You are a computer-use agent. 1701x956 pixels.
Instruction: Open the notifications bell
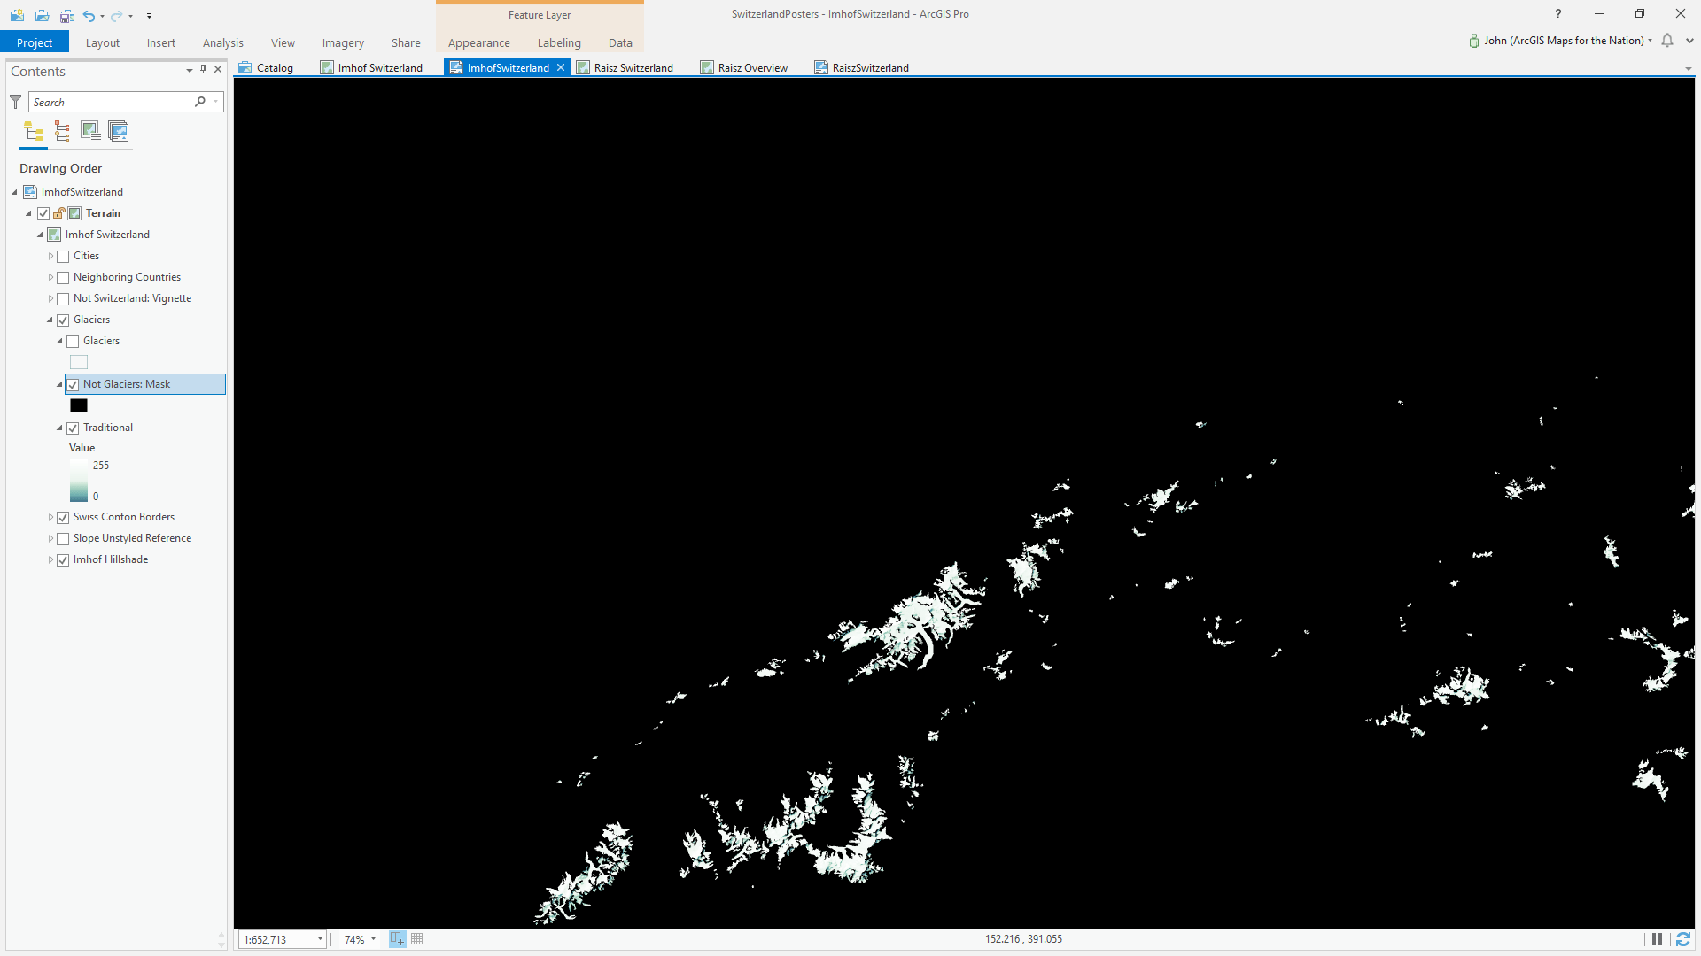(x=1667, y=41)
